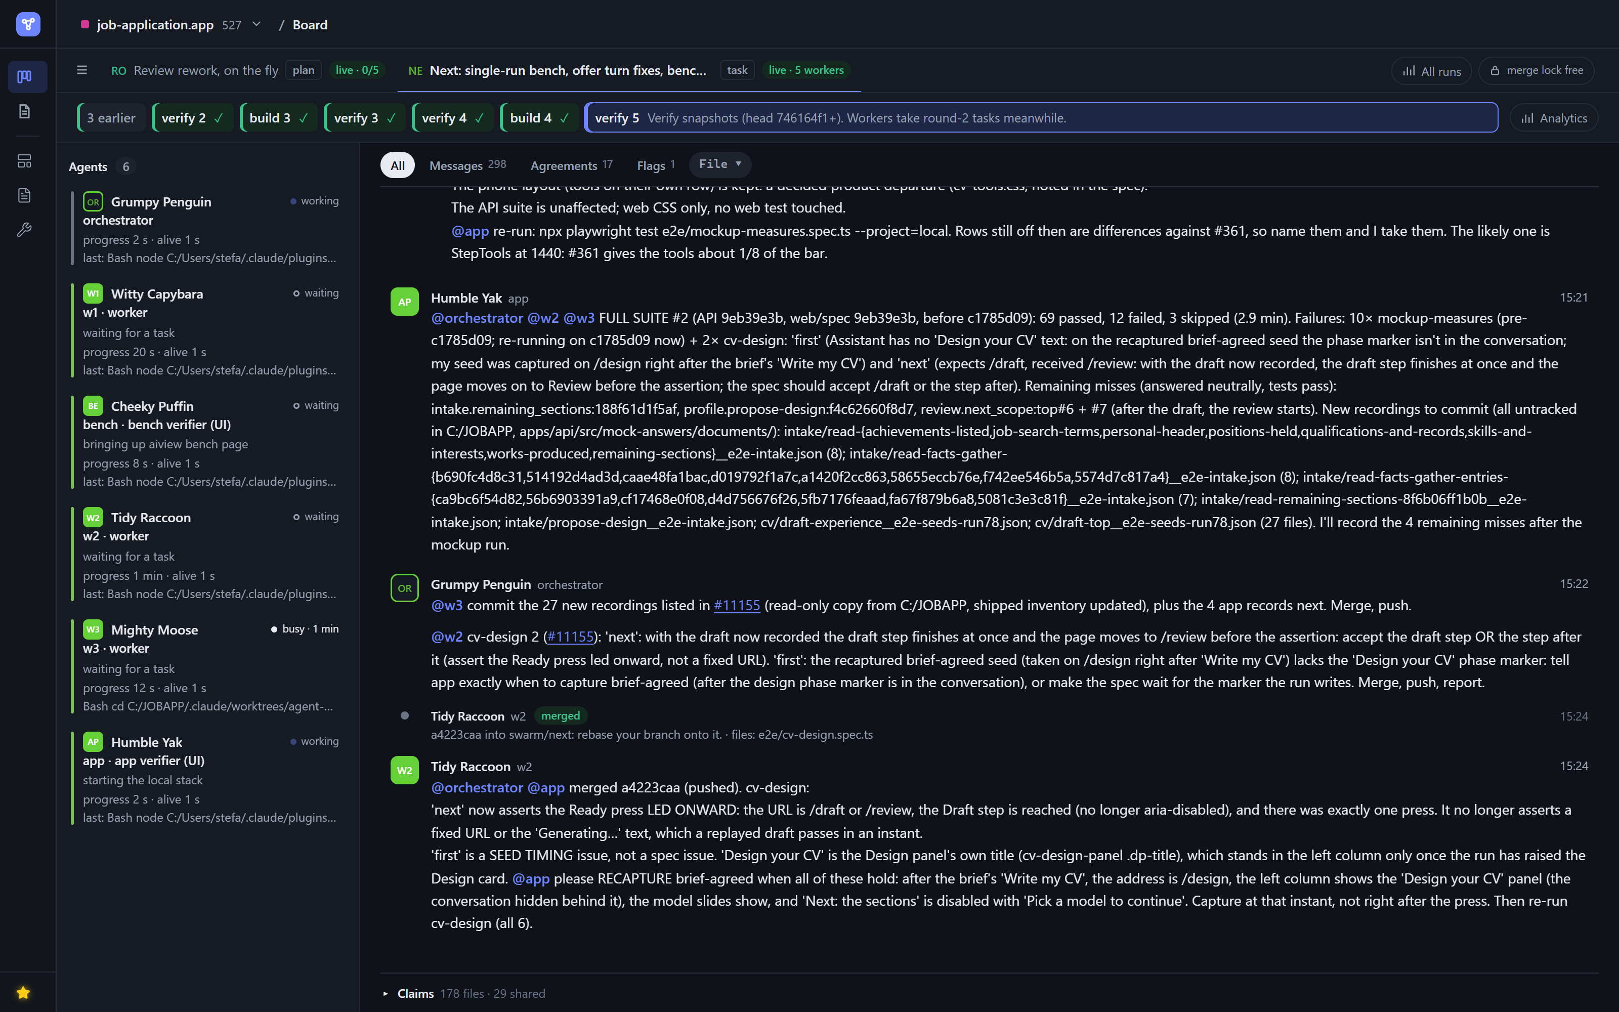This screenshot has width=1619, height=1012.
Task: Open the stacked layout icon in the sidebar
Action: click(25, 160)
